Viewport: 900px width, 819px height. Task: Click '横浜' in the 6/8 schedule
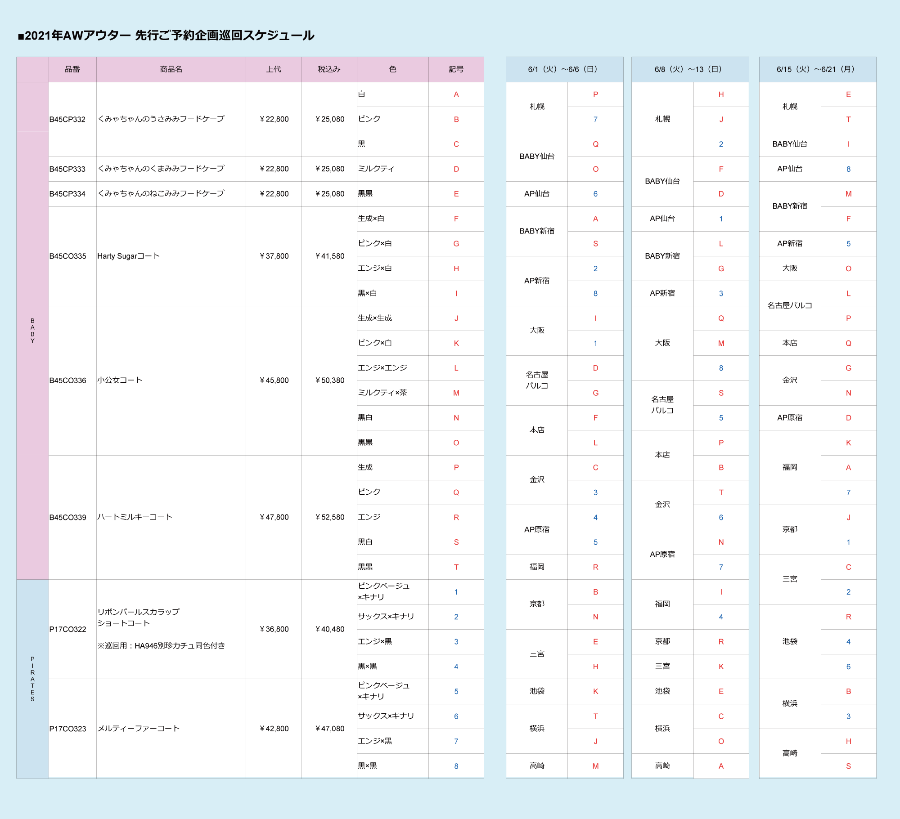point(662,729)
